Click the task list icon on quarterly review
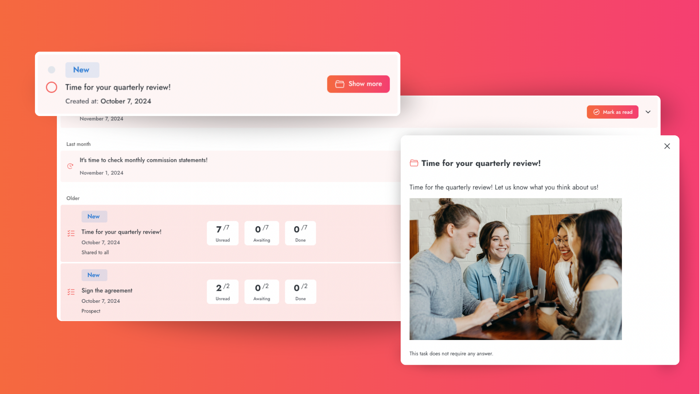Image resolution: width=700 pixels, height=394 pixels. tap(71, 233)
